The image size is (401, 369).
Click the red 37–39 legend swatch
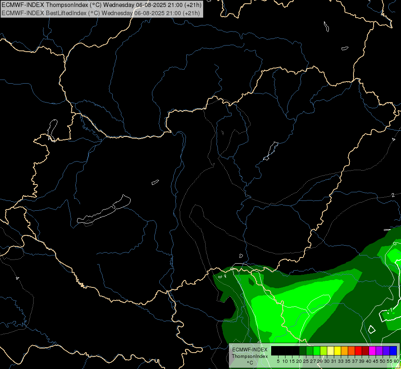click(x=358, y=351)
